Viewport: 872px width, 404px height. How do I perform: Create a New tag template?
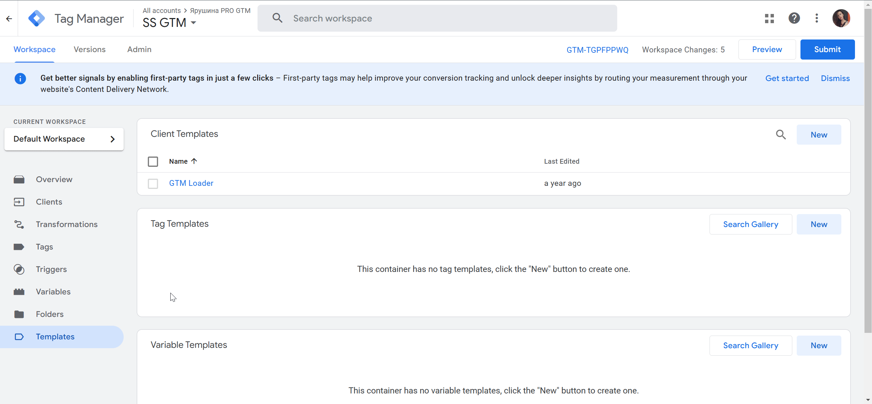coord(819,224)
